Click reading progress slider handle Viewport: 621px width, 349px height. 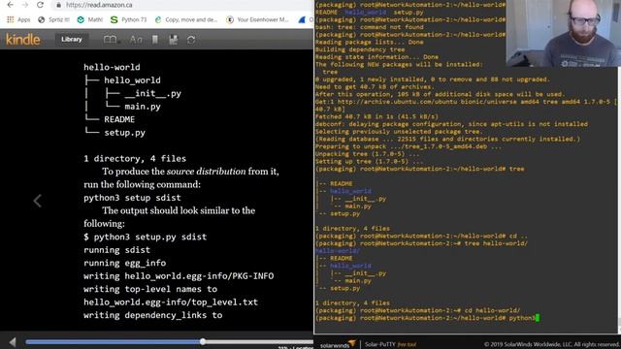click(203, 341)
